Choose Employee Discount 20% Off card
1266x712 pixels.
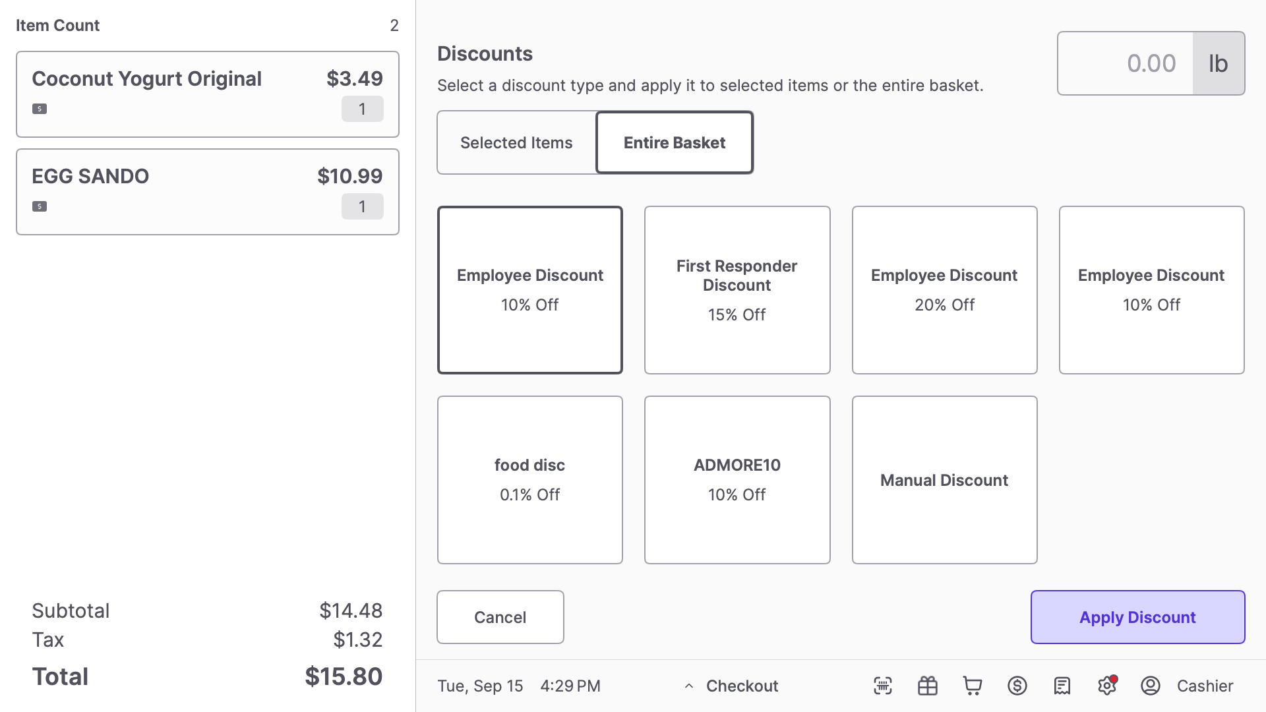[x=944, y=290]
